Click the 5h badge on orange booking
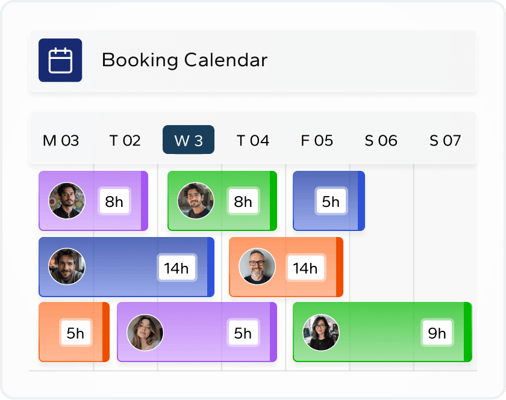The width and height of the screenshot is (506, 400). coord(75,333)
